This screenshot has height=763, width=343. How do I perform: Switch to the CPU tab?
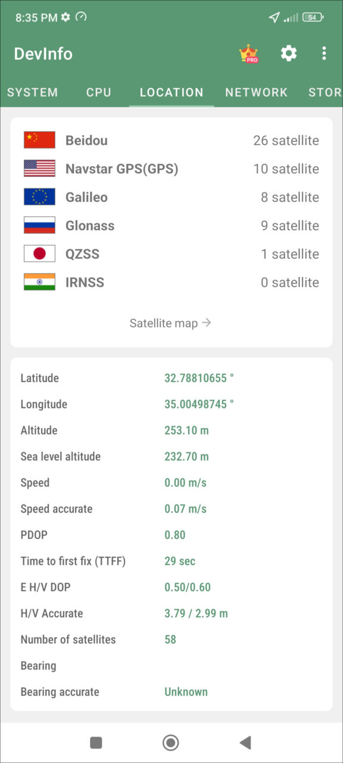99,92
